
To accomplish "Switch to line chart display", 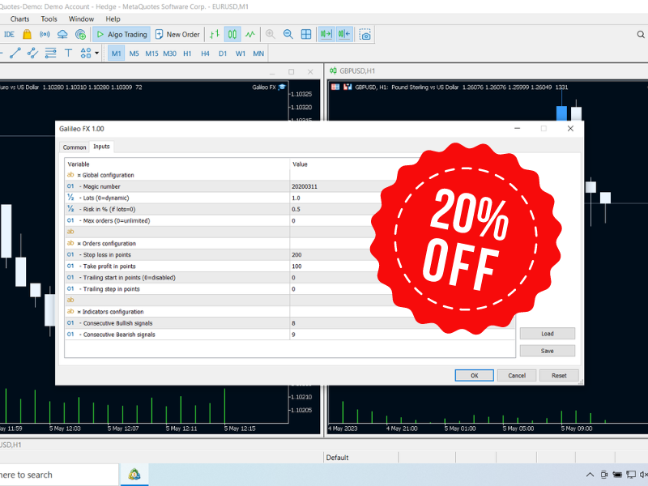I will [x=251, y=35].
